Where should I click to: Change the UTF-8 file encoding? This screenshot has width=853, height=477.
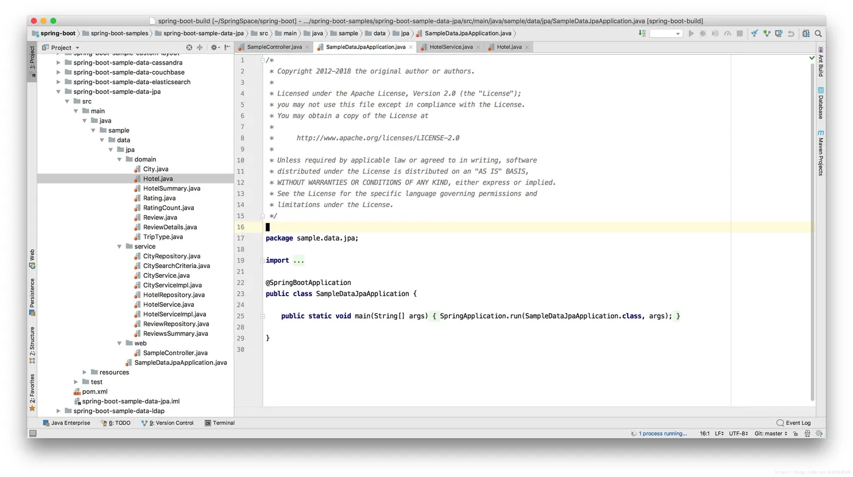click(739, 434)
